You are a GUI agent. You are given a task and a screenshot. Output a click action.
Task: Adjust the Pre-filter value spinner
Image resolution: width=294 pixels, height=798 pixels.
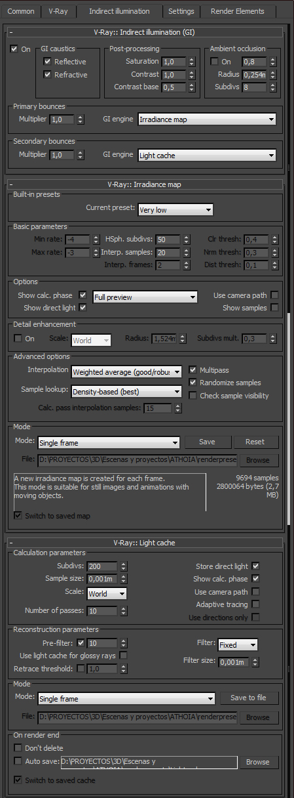click(123, 642)
